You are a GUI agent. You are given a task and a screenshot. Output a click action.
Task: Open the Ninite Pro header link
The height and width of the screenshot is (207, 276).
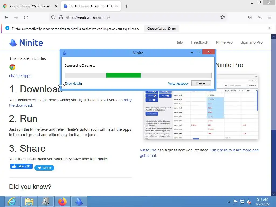pos(224,42)
